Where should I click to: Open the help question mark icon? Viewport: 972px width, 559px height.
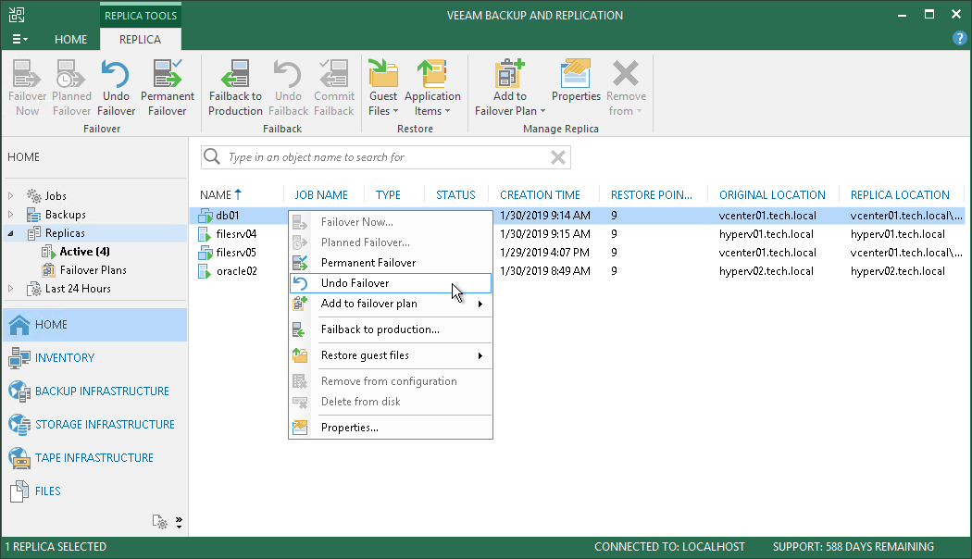click(x=959, y=39)
